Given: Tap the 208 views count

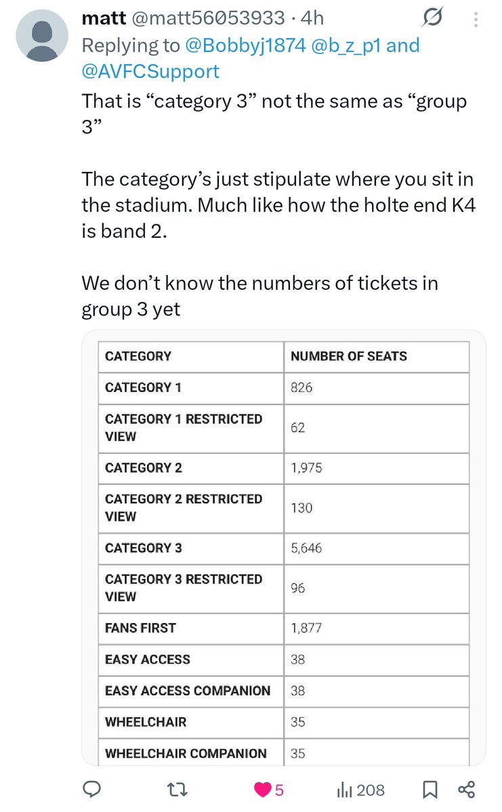Looking at the screenshot, I should 371,790.
